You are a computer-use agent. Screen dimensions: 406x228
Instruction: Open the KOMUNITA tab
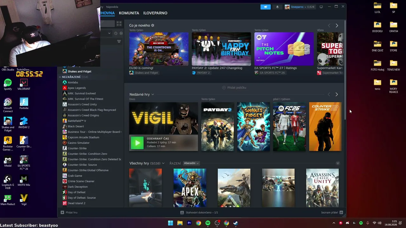tap(129, 13)
